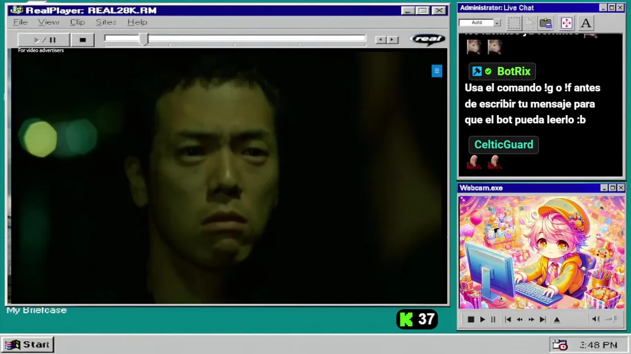Click the Real logo in RealPlayer

427,39
